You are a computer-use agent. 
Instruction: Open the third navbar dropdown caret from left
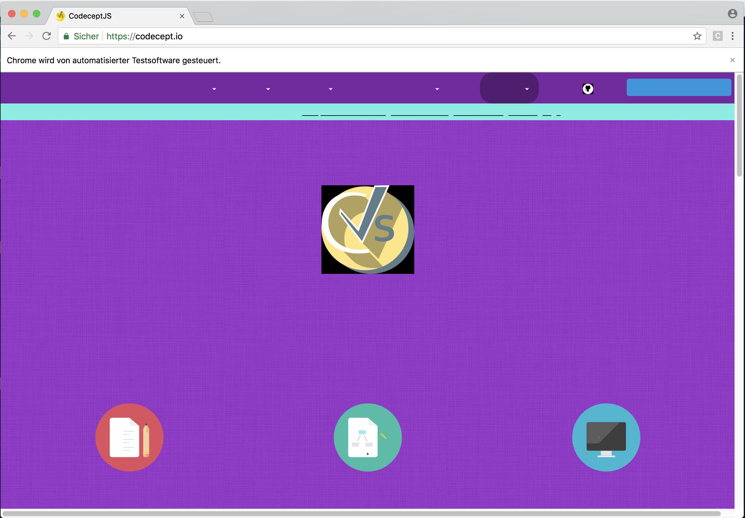[x=330, y=89]
